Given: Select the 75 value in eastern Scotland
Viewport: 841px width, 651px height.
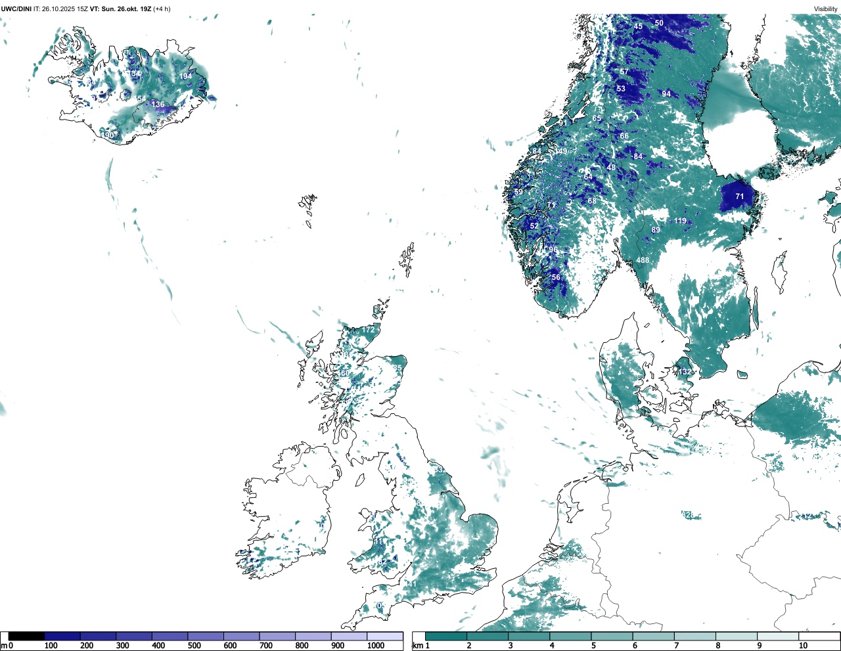Looking at the screenshot, I should tap(397, 368).
